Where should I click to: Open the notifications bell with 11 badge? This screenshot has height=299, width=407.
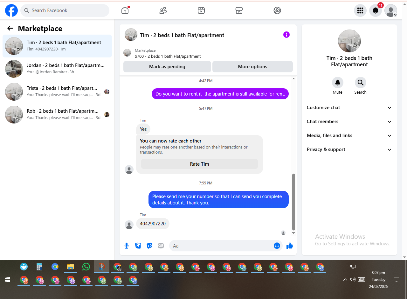[x=376, y=10]
